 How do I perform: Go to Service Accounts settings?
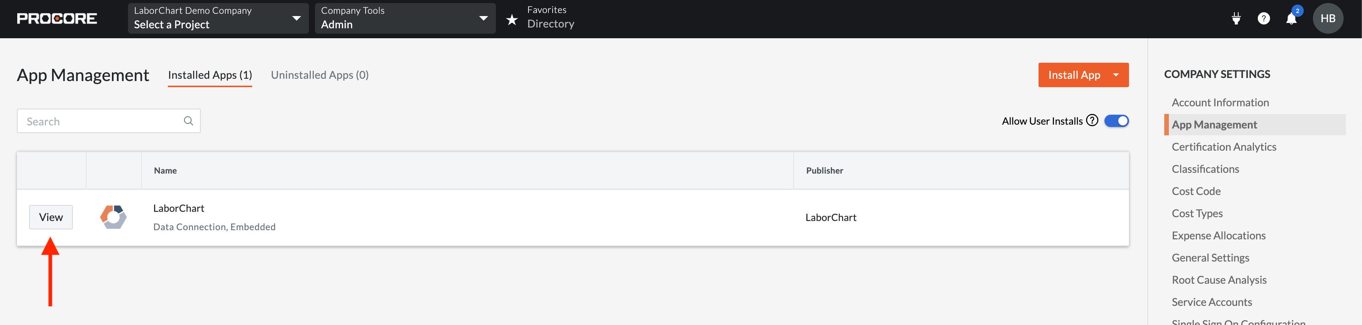point(1211,302)
